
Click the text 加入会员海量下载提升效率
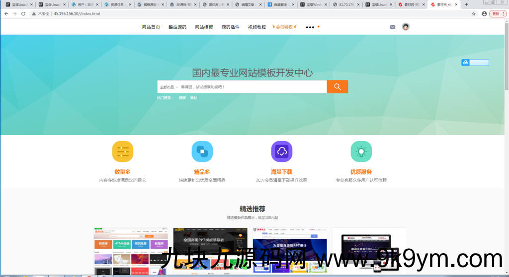(281, 180)
